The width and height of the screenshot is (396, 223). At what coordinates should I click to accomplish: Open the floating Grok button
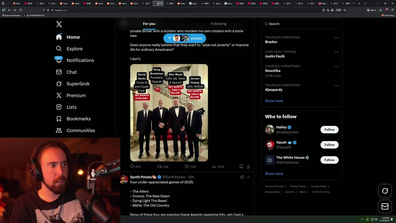pyautogui.click(x=385, y=191)
